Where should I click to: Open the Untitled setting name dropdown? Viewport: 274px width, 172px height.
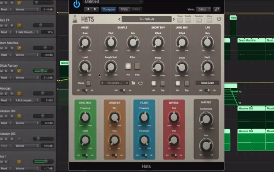pyautogui.click(x=113, y=2)
